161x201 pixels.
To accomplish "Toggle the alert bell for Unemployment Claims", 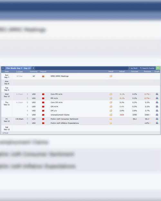I will [27, 115].
